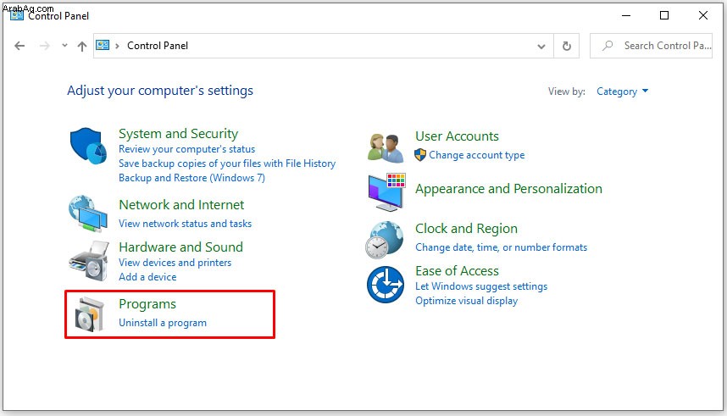The image size is (727, 416).
Task: Minimize the Control Panel window
Action: tap(626, 15)
